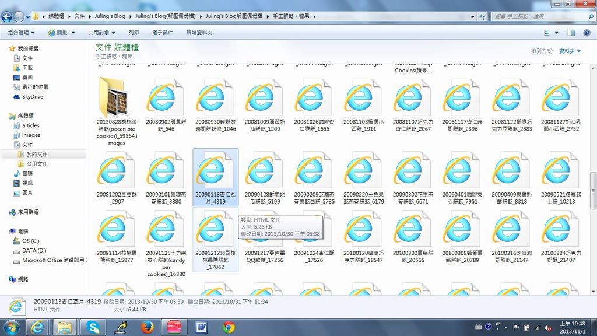Select the HTML file 20080930 ending _1046
The height and width of the screenshot is (336, 597).
pyautogui.click(x=216, y=106)
